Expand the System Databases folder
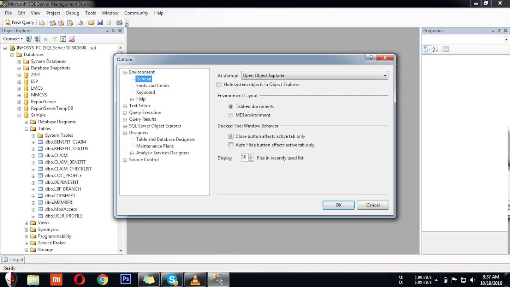 tap(19, 61)
